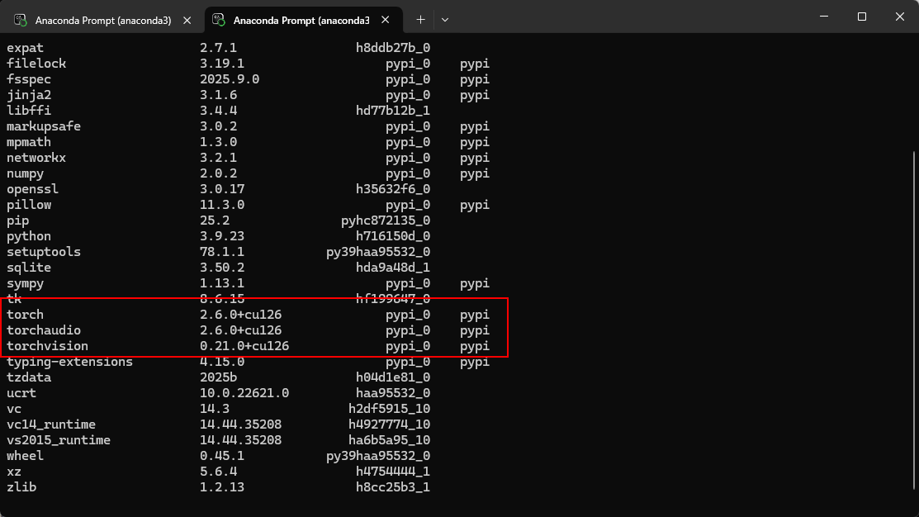Click torch version 2.6.0+cu126
Screen dimensions: 919x517
pos(241,315)
